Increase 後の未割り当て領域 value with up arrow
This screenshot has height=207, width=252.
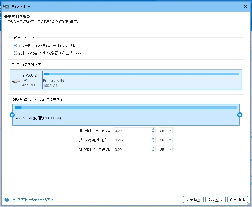click(x=153, y=148)
